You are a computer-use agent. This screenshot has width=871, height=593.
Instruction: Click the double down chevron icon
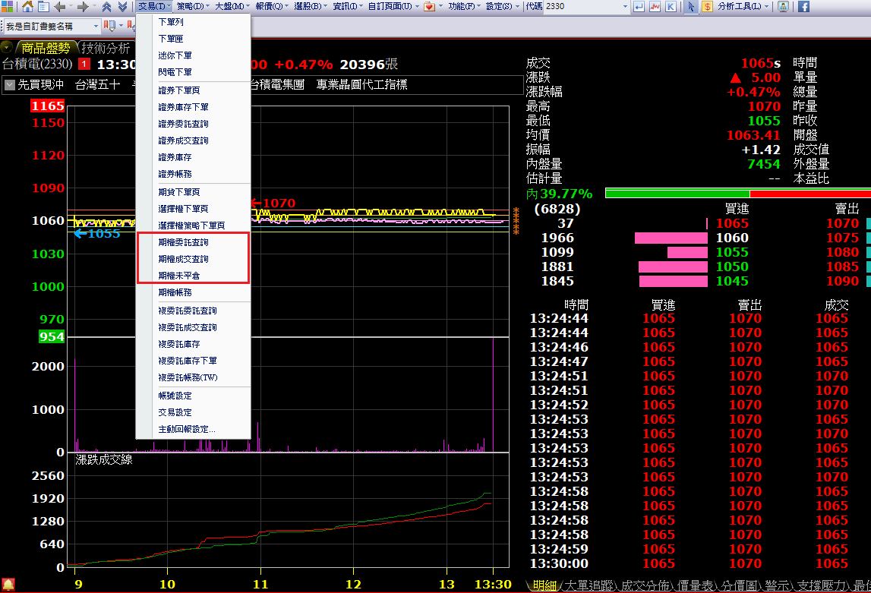(122, 7)
